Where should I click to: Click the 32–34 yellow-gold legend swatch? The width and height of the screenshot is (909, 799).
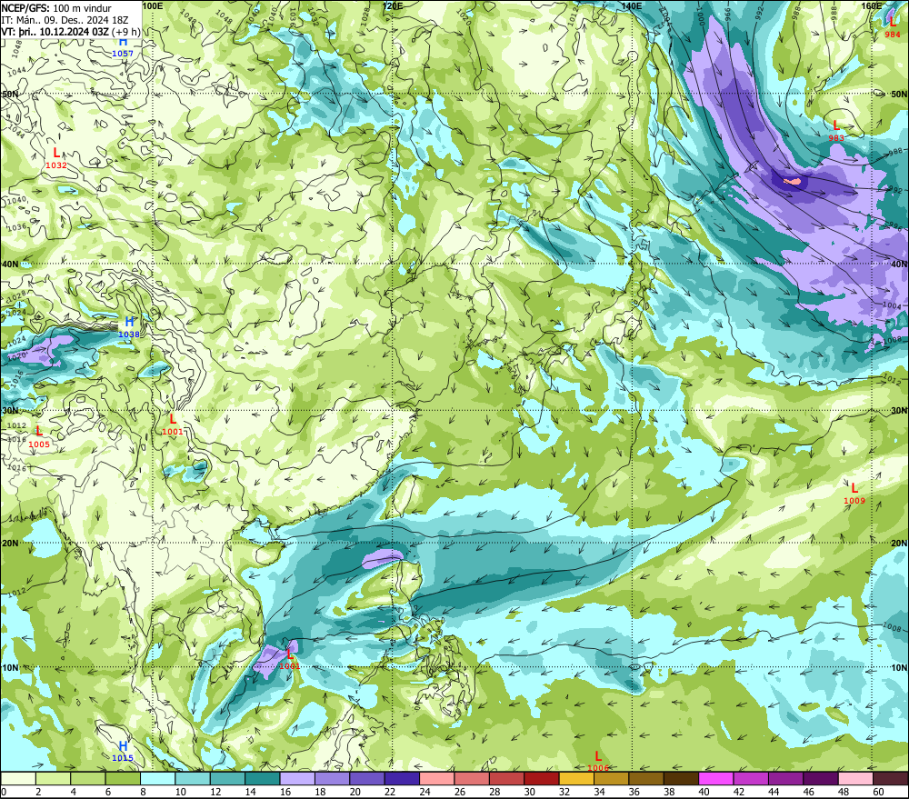577,778
